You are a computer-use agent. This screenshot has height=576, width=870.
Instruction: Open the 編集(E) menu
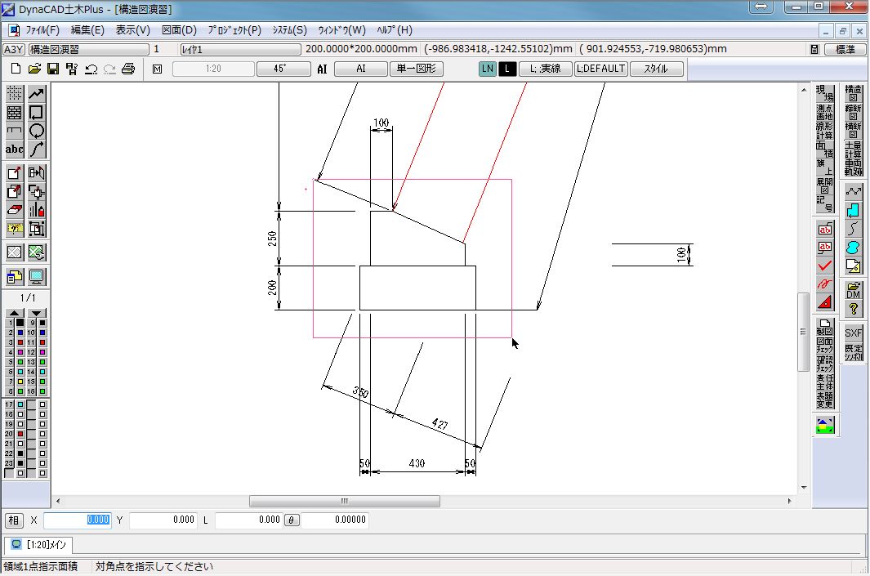point(87,30)
